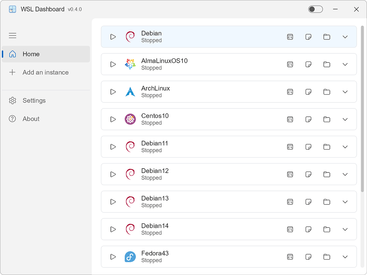Close the WSL Dashboard window
This screenshot has height=275, width=367.
(x=356, y=9)
